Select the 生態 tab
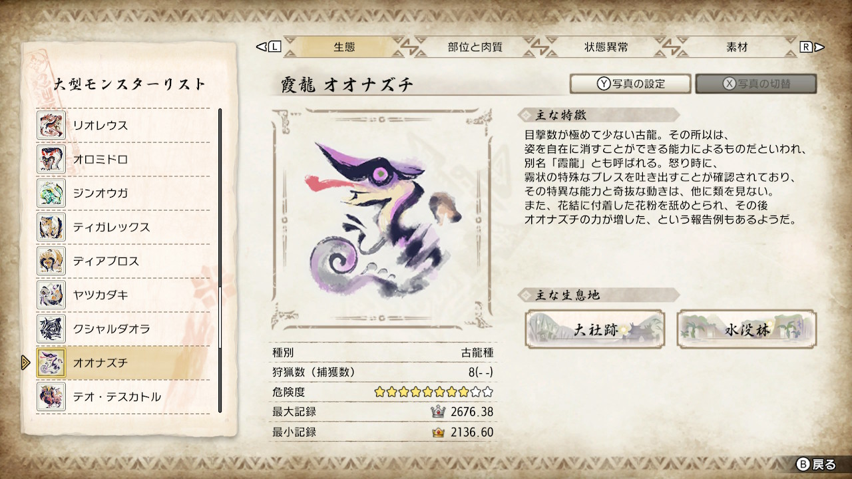Screen dimensions: 852x479 click(x=344, y=47)
